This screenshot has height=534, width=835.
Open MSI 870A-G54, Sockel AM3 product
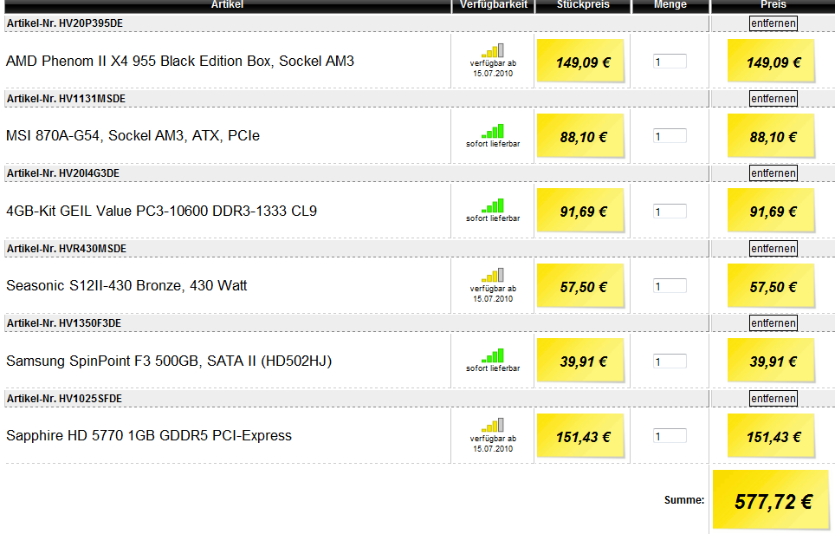133,136
